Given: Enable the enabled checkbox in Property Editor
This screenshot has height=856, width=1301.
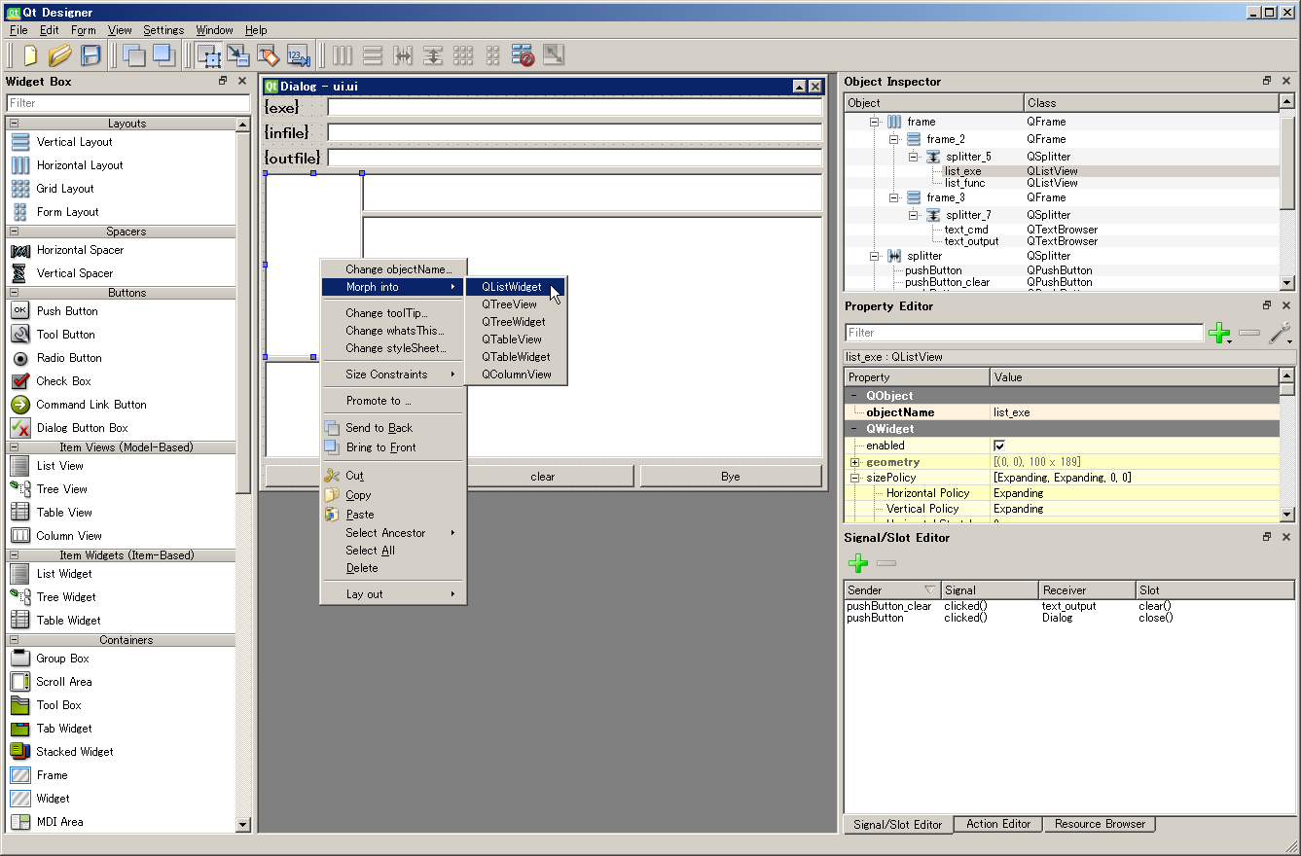Looking at the screenshot, I should click(x=999, y=446).
